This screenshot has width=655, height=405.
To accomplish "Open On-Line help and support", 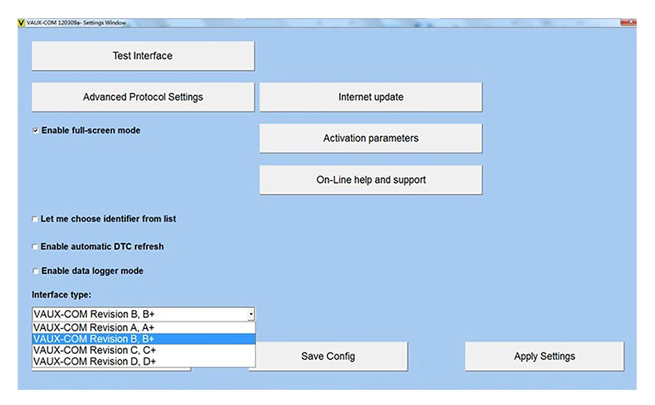I will (x=371, y=180).
